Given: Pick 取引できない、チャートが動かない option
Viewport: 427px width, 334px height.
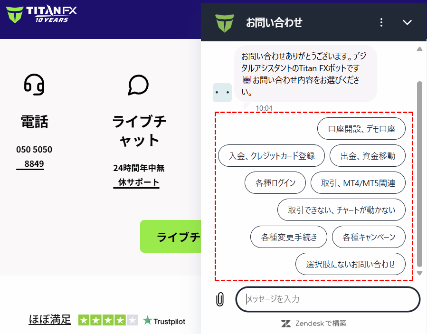Looking at the screenshot, I should point(341,210).
